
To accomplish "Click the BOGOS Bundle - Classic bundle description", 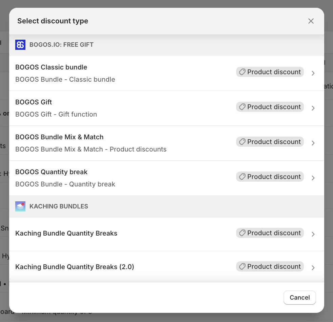I will [x=65, y=80].
